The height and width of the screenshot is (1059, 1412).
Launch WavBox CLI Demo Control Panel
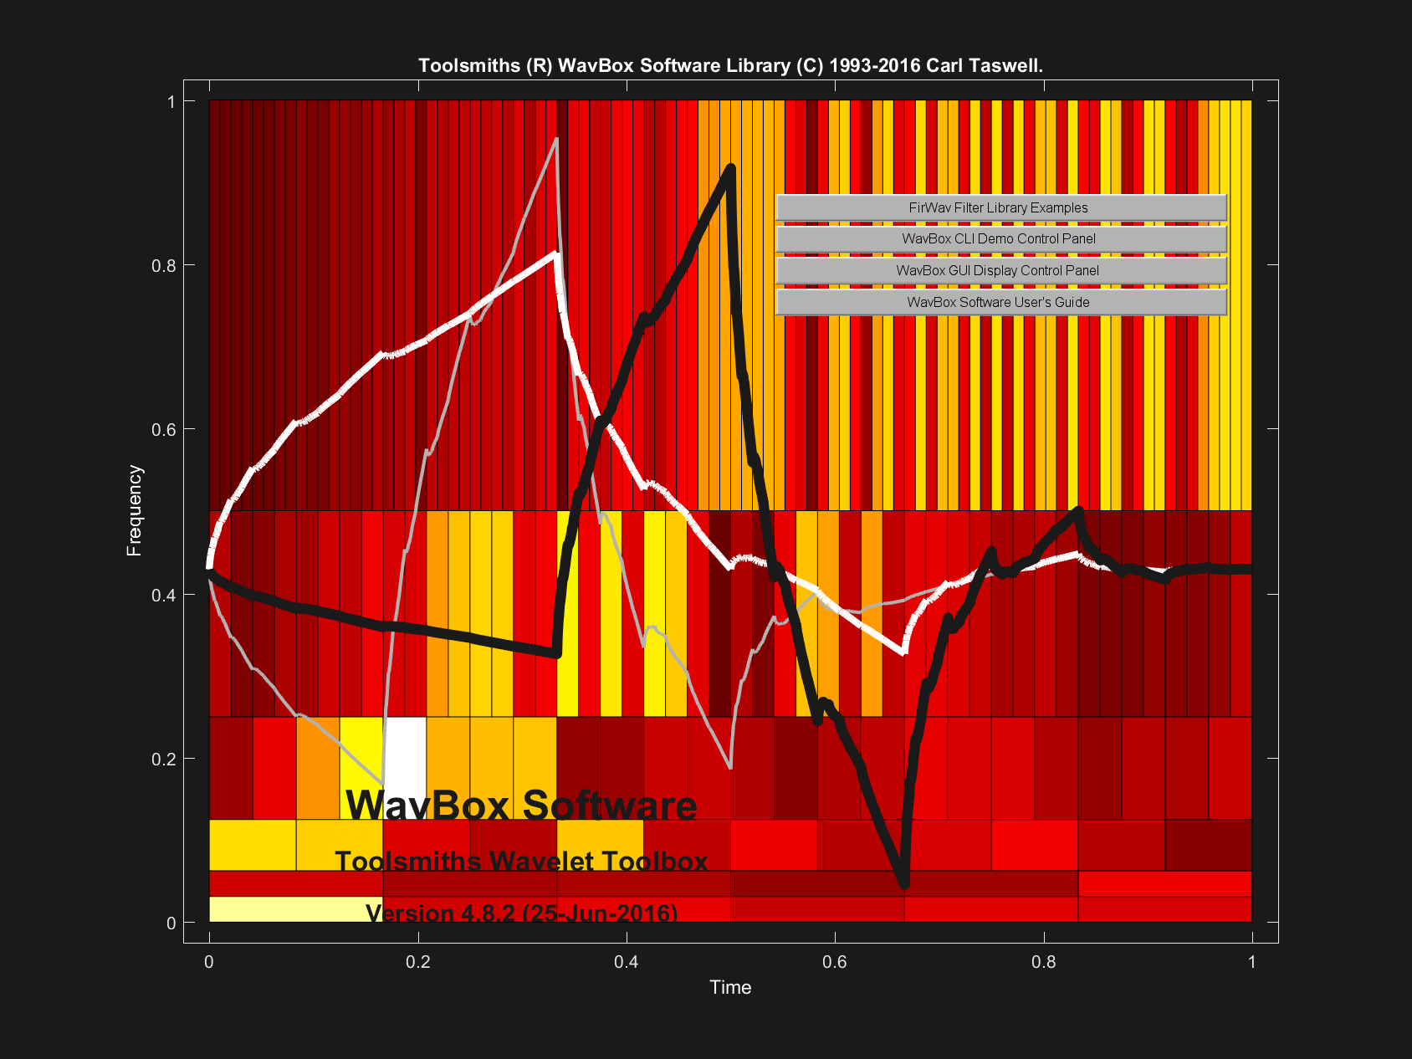tap(1001, 238)
